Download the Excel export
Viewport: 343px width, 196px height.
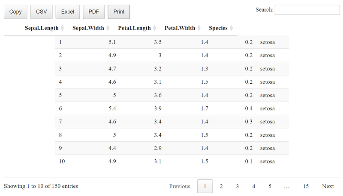(x=68, y=12)
